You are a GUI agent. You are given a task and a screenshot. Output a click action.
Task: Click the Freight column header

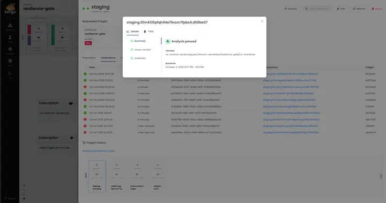tap(369, 67)
